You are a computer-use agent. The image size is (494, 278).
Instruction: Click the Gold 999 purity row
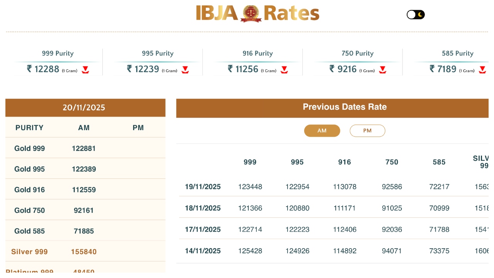click(30, 149)
